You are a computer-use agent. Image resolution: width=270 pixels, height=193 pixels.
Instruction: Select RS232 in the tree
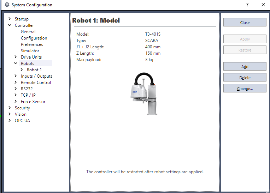(x=27, y=89)
